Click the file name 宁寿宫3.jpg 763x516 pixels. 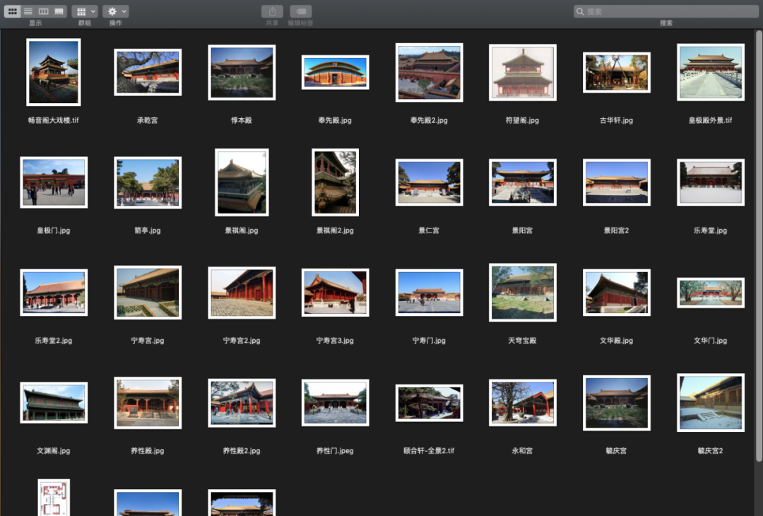(x=336, y=340)
